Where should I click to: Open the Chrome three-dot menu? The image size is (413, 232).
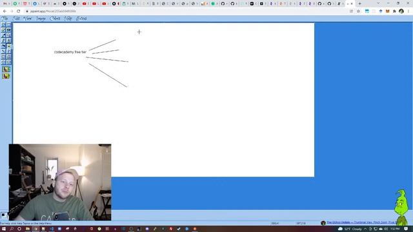[408, 12]
